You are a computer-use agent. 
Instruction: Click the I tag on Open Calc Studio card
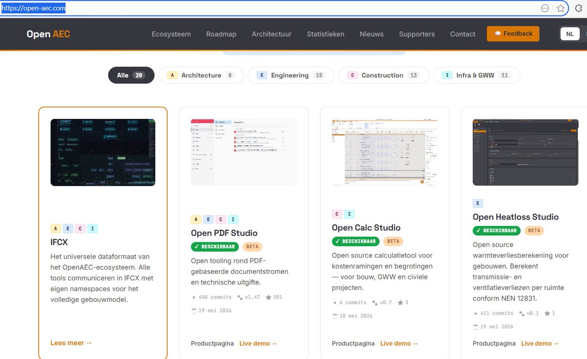[349, 214]
